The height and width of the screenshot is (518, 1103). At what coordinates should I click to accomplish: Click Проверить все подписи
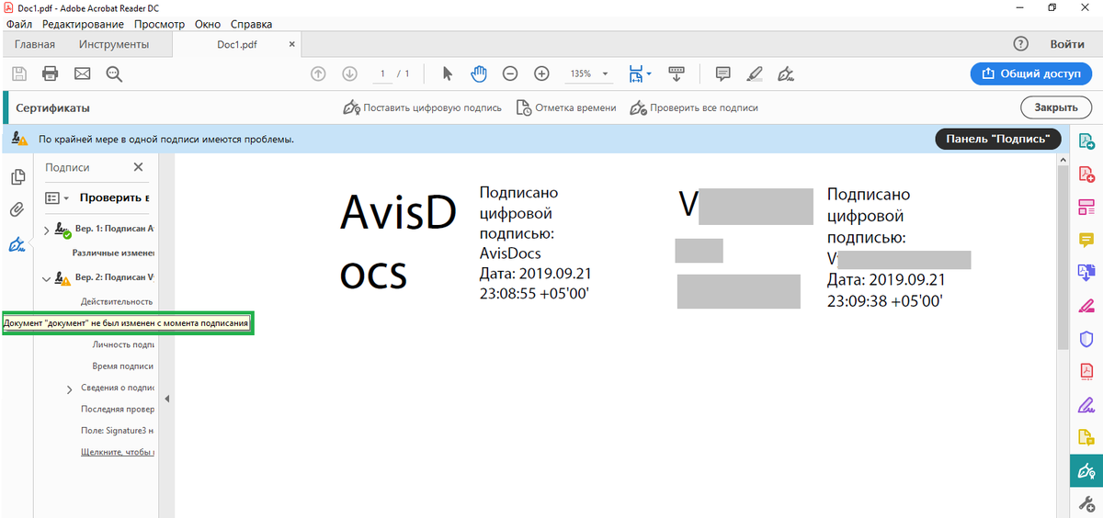[694, 107]
